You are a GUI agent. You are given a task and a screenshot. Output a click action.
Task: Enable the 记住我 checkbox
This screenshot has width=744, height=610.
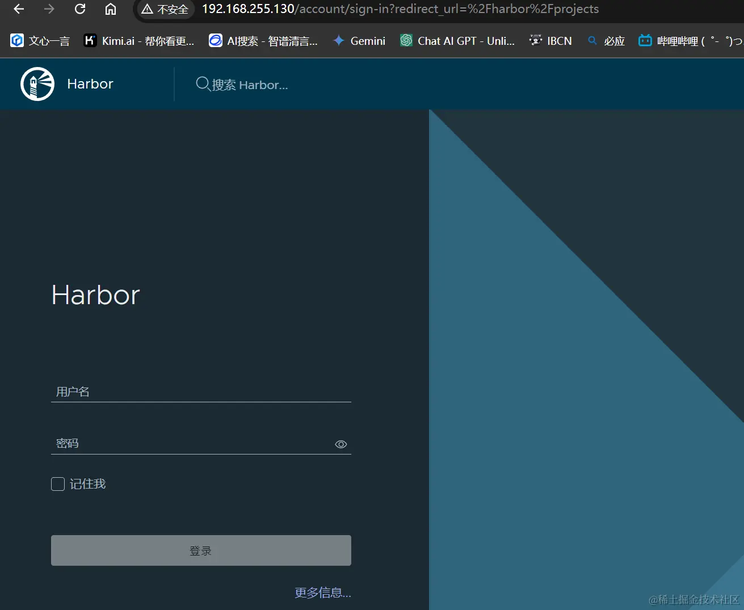(58, 484)
